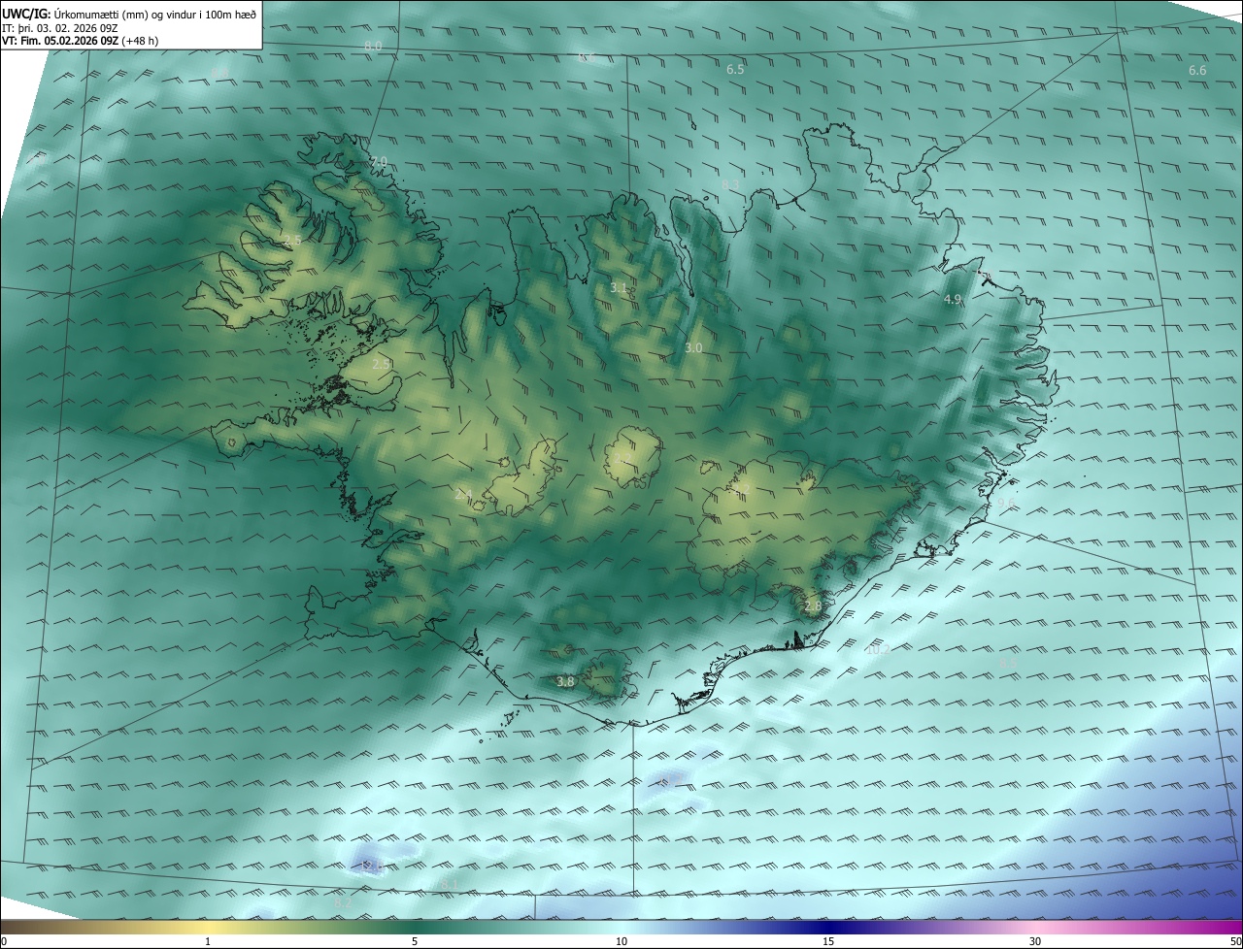Viewport: 1243px width, 949px height.
Task: Select the 4.9 value label on the map
Action: (x=953, y=300)
